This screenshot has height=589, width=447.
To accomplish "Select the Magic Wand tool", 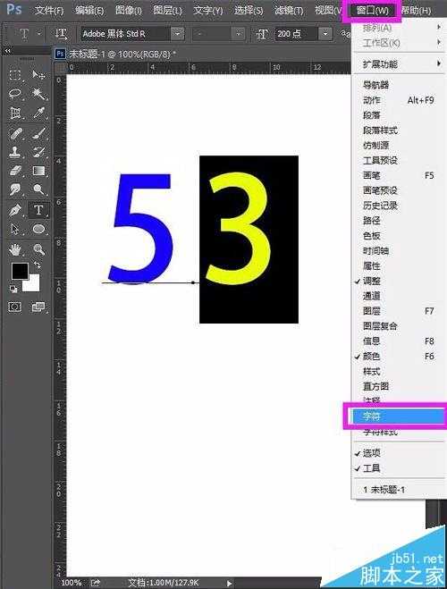I will (38, 93).
